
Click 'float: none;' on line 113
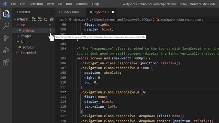click(x=96, y=97)
